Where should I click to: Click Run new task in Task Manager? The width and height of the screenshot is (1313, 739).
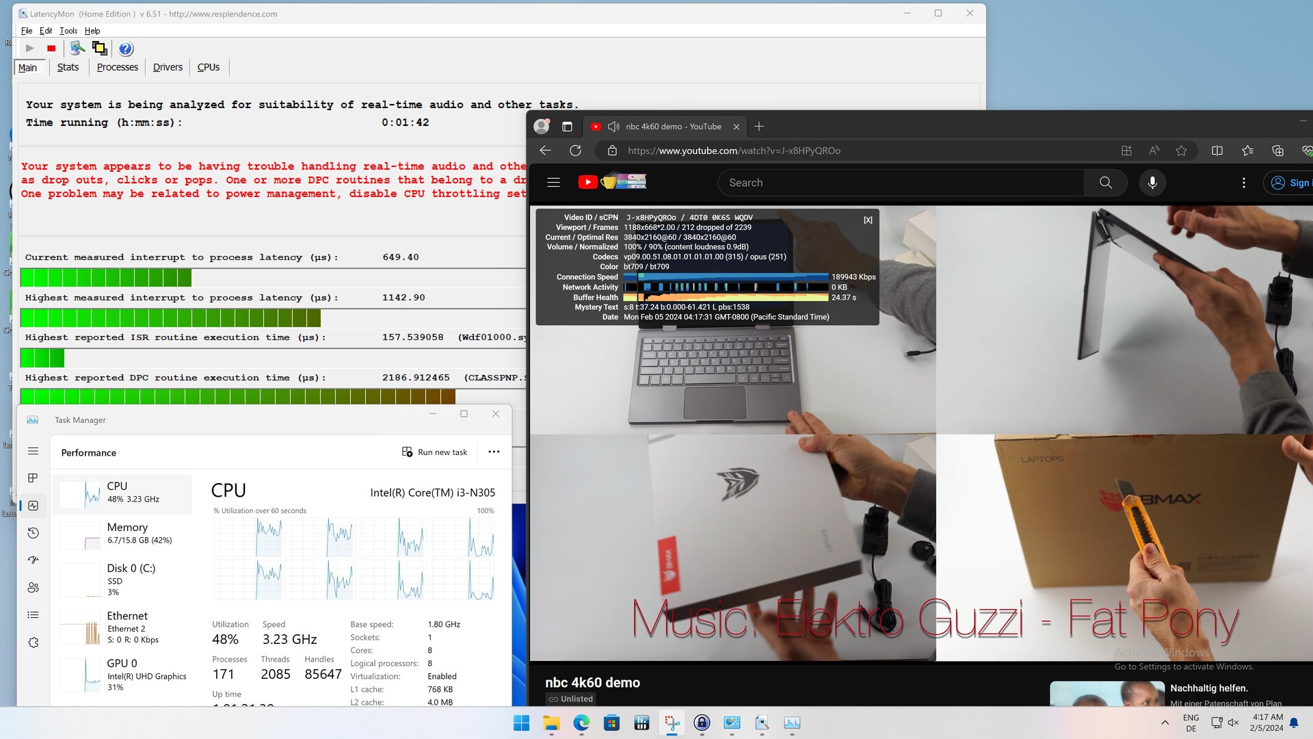coord(435,452)
